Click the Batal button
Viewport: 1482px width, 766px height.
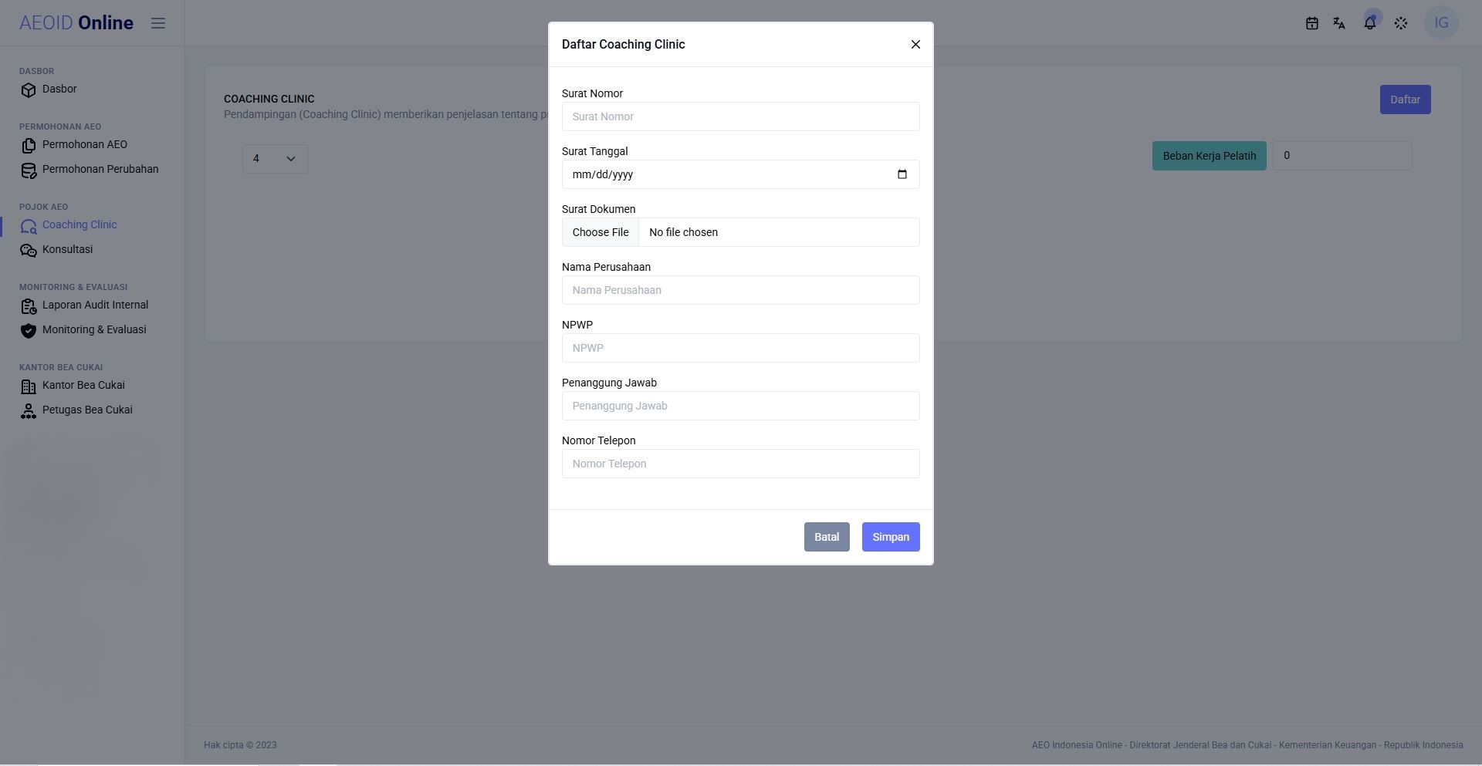coord(827,537)
